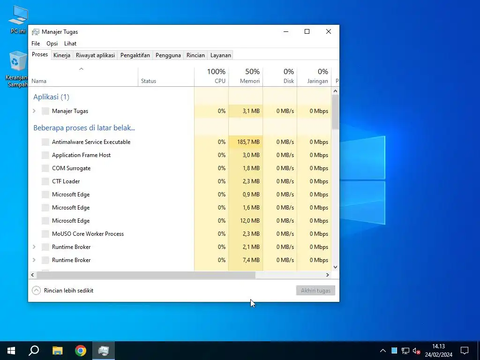
Task: Switch to the Rincian tab
Action: point(195,55)
